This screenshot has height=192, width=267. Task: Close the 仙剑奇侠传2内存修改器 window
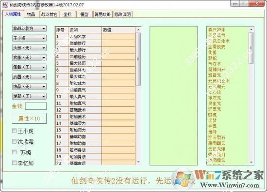tap(256, 4)
